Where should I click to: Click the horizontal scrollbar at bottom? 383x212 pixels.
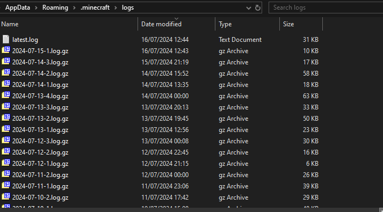click(189, 210)
